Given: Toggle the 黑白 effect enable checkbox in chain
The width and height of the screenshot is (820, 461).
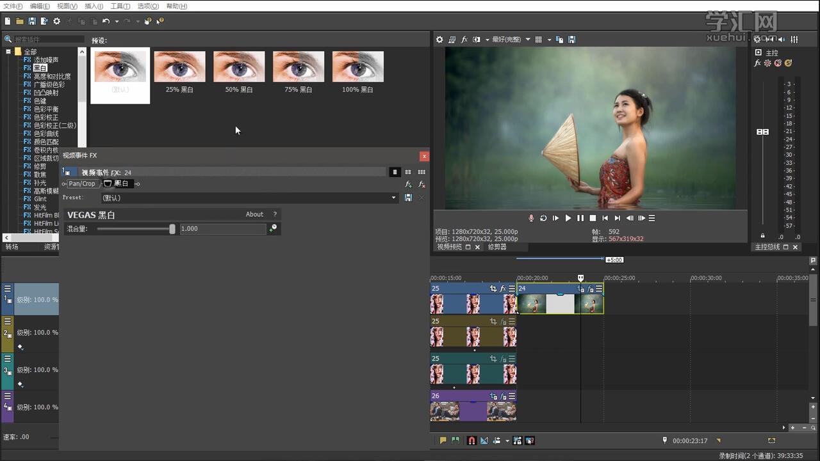Looking at the screenshot, I should tap(108, 184).
